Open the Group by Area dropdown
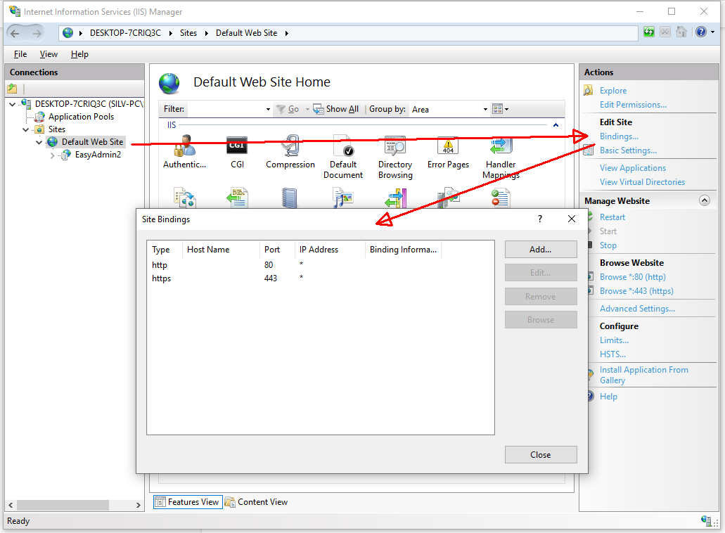Viewport: 725px width, 533px height. (x=486, y=109)
